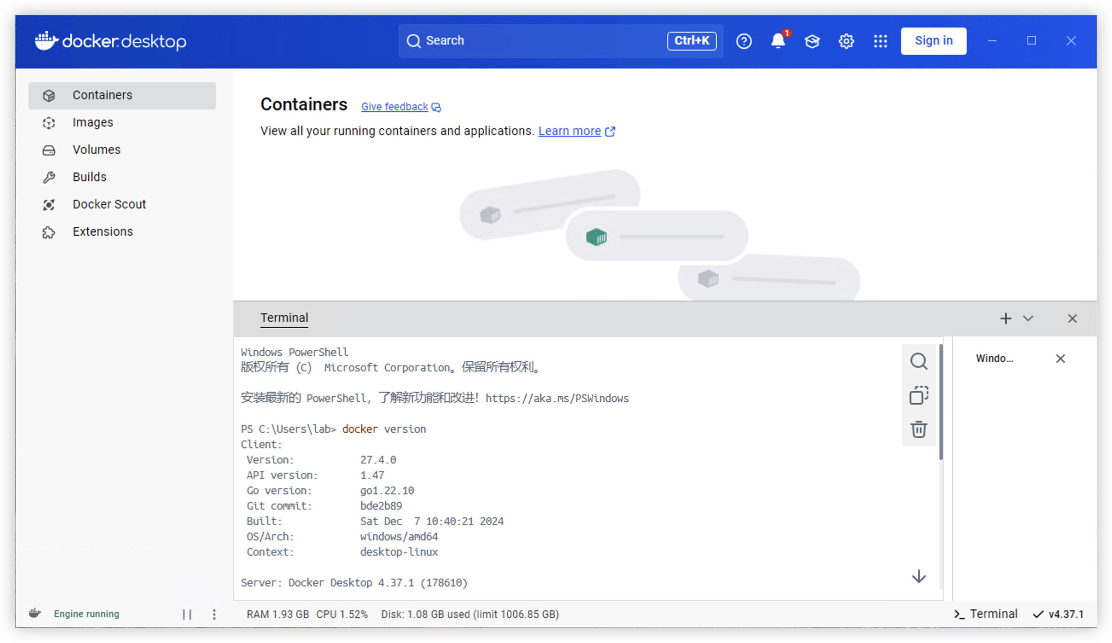Click the Builds wrench icon
Viewport: 1112px width, 643px height.
49,177
